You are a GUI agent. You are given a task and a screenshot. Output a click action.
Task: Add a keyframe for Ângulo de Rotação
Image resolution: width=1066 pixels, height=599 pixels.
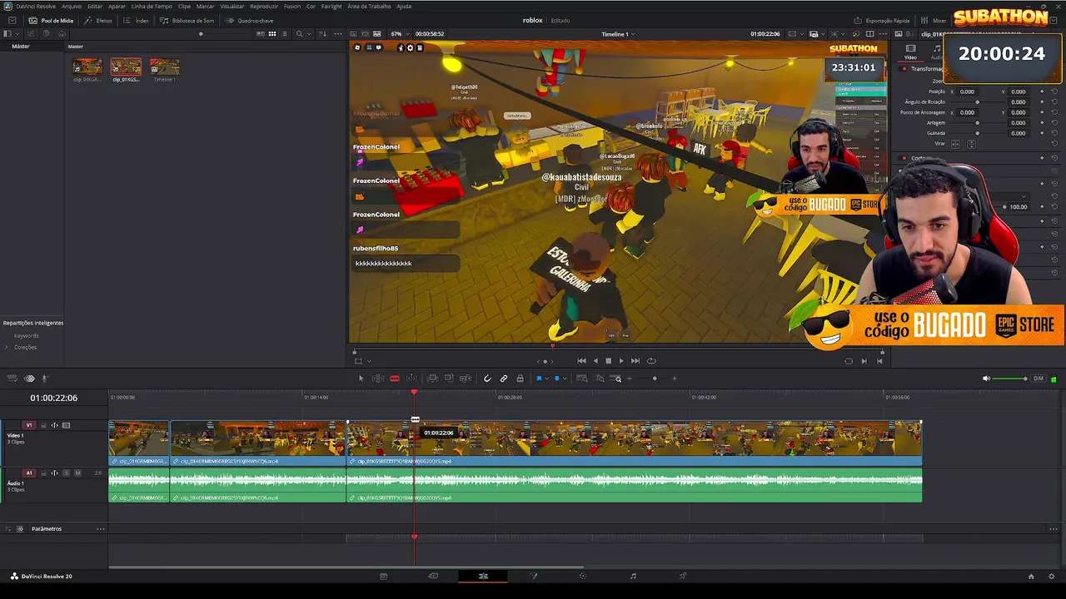click(1041, 102)
